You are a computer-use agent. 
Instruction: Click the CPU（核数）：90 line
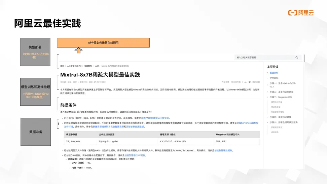pos(81,163)
